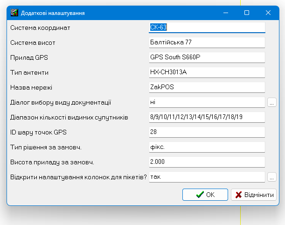Select the Діапазон кількості видимих супутників field
The width and height of the screenshot is (285, 225).
(206, 117)
